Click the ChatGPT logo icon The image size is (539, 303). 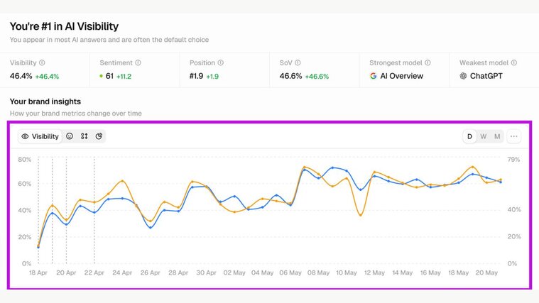(464, 76)
